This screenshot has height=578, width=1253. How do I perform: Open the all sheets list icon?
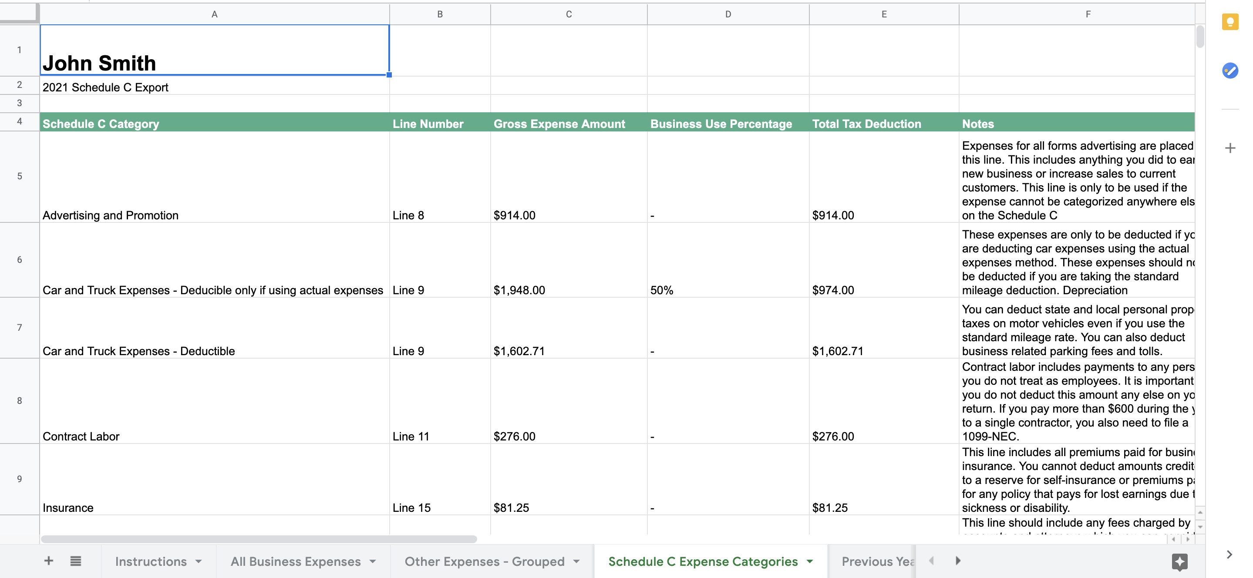coord(75,561)
